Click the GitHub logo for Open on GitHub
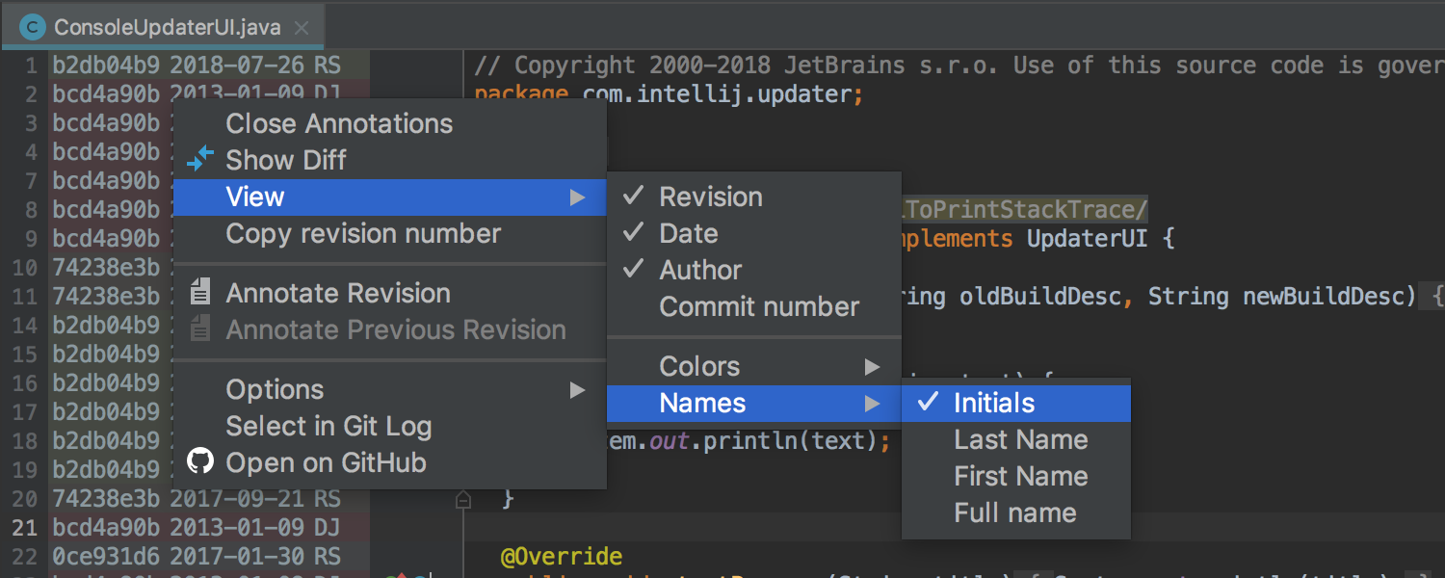The width and height of the screenshot is (1445, 578). (x=200, y=462)
